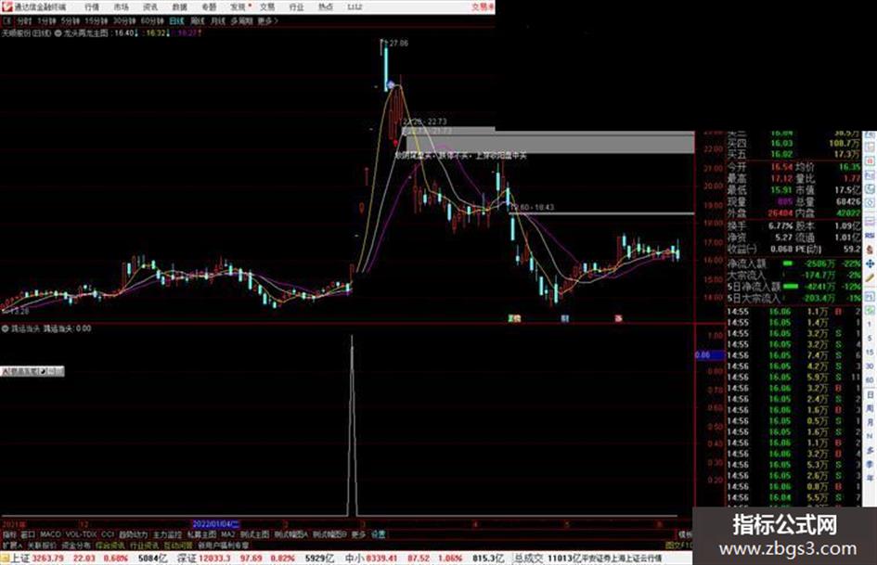Select the 主力监控 indicator tab

(x=167, y=534)
